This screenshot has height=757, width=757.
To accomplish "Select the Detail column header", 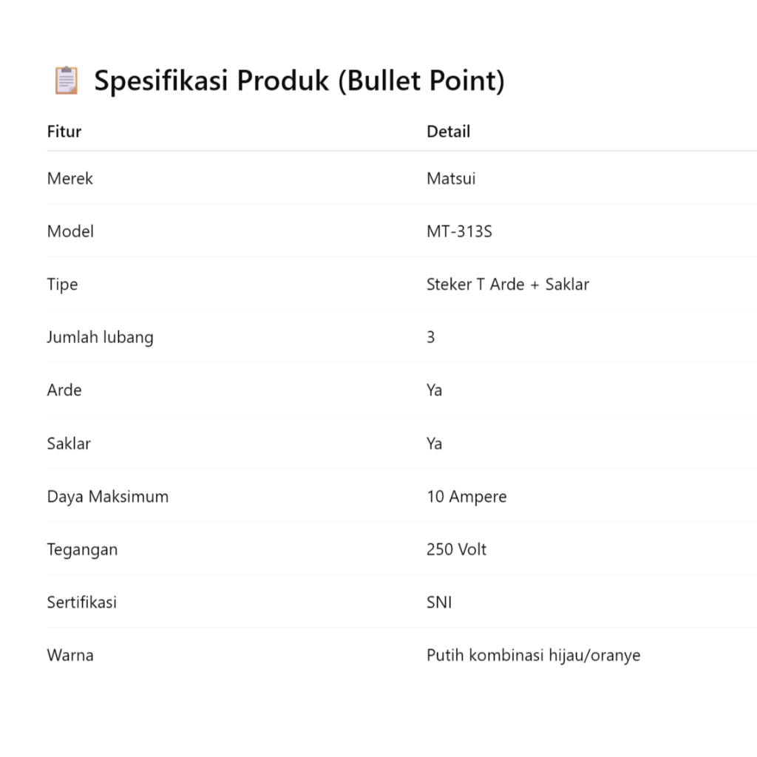I will tap(448, 132).
